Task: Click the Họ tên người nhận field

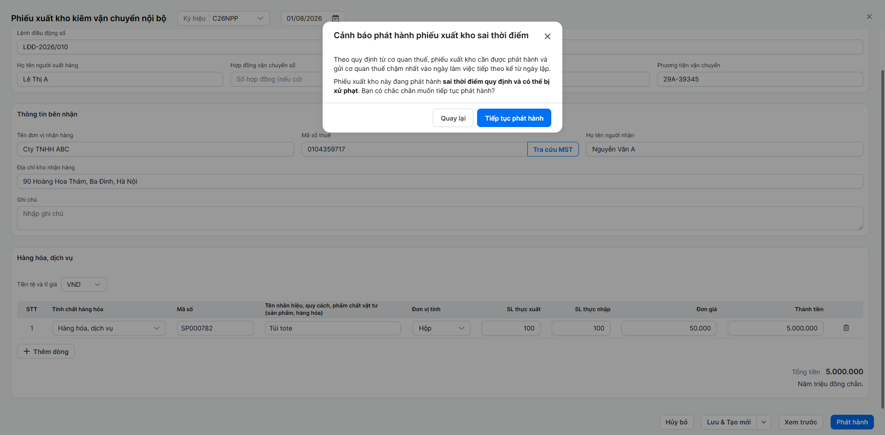Action: [725, 149]
